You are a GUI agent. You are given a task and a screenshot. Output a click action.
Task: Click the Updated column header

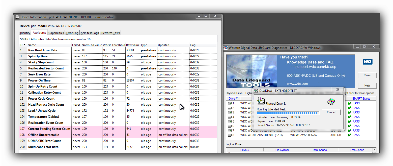click(173, 45)
